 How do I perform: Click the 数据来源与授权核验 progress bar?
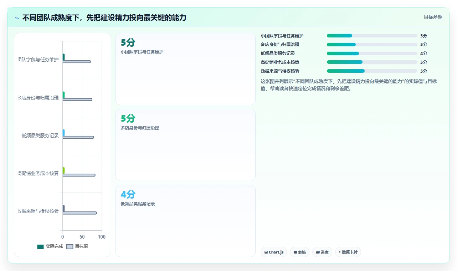(372, 71)
